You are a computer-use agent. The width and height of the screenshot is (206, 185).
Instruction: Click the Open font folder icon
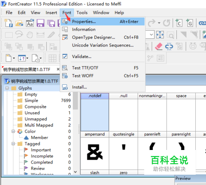(x=19, y=23)
